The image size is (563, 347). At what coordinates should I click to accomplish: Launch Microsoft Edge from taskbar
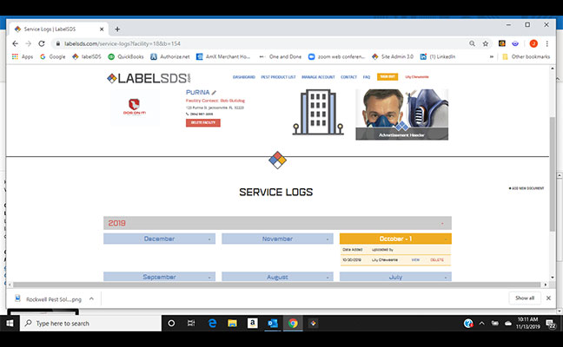[x=212, y=324]
